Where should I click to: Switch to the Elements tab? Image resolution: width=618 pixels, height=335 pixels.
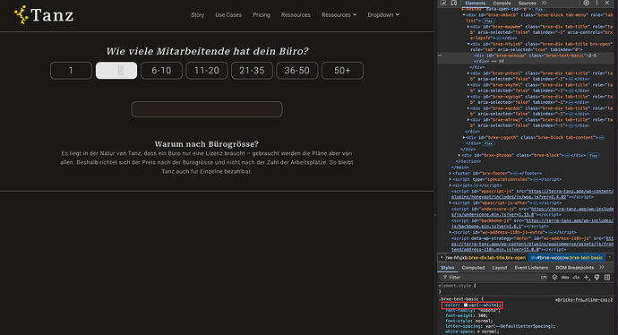476,3
